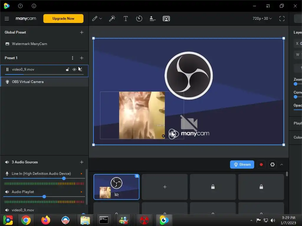
Task: Click the audio panel vertical scrollbar
Action: point(87,186)
